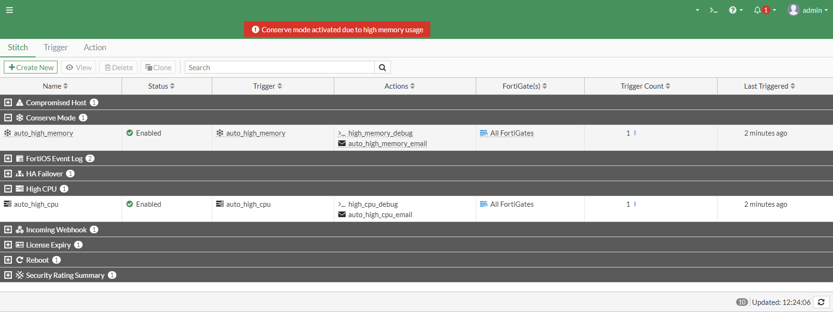Click the Reboot group icon
This screenshot has width=833, height=312.
(x=19, y=260)
